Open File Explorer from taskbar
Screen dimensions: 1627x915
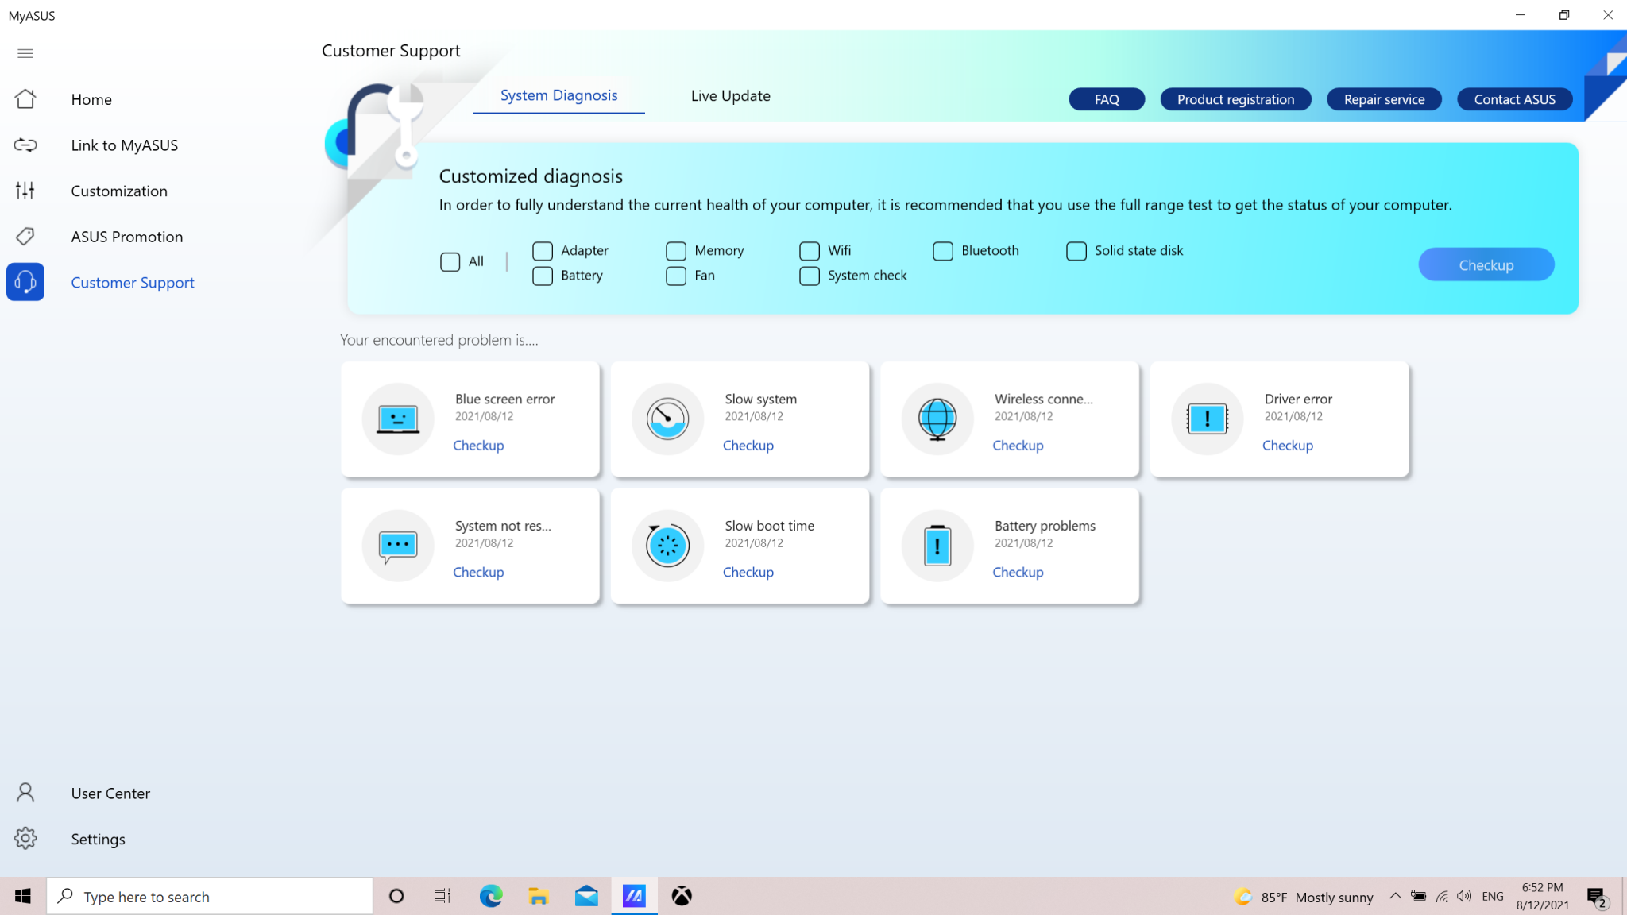tap(539, 896)
